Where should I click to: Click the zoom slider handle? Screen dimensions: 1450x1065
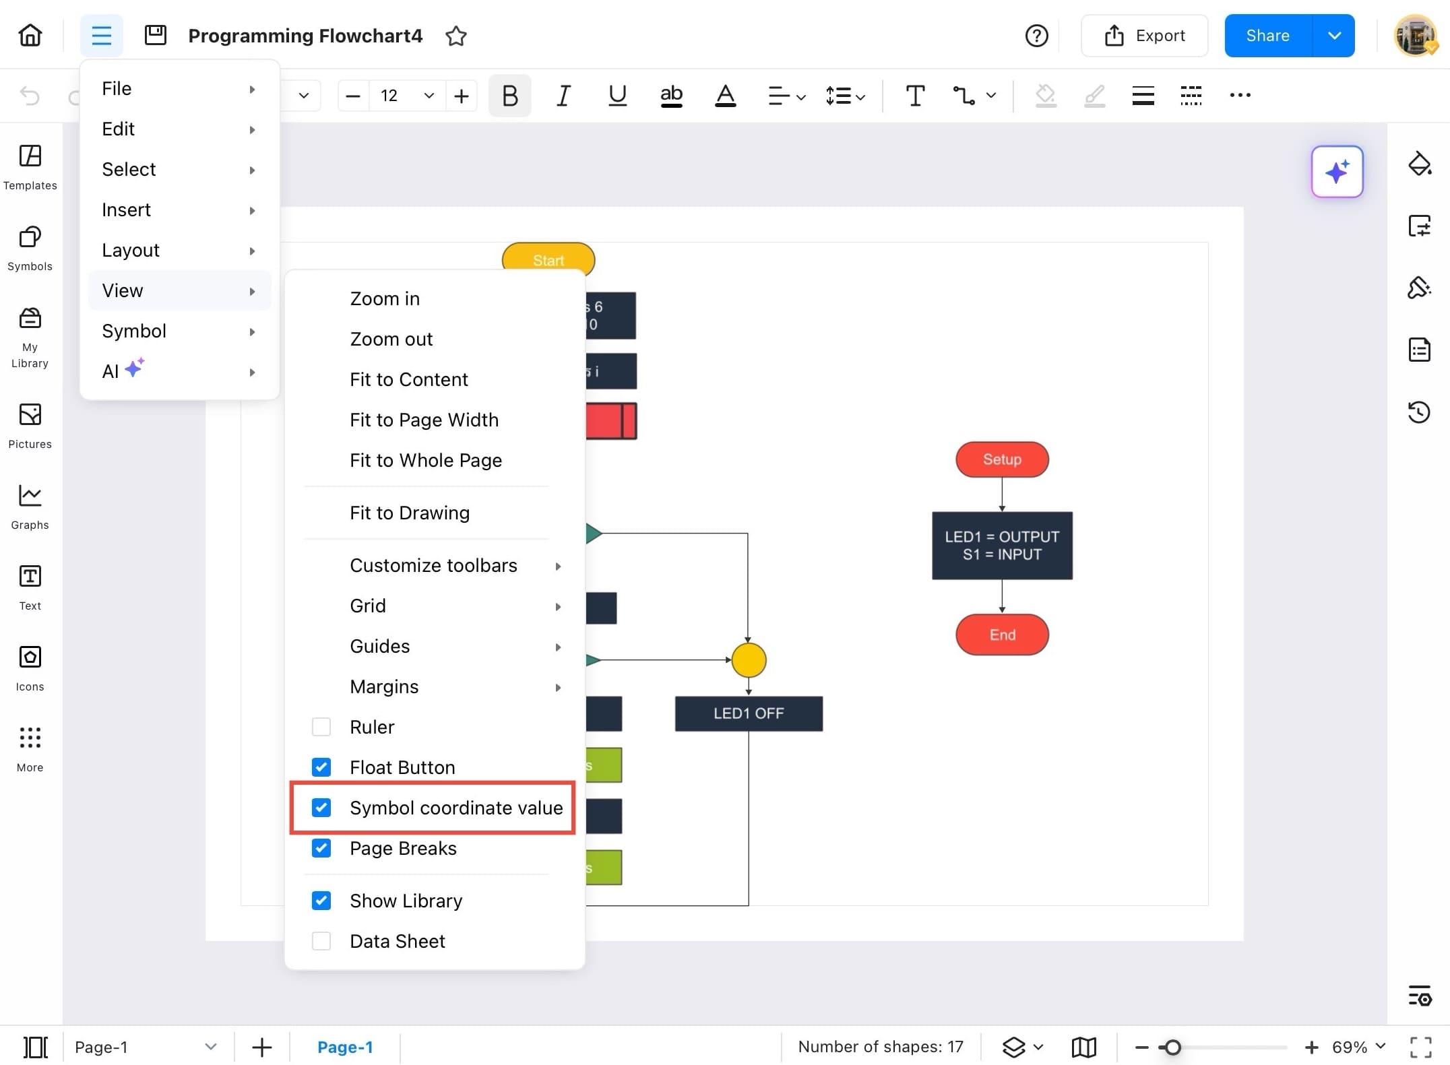1172,1047
